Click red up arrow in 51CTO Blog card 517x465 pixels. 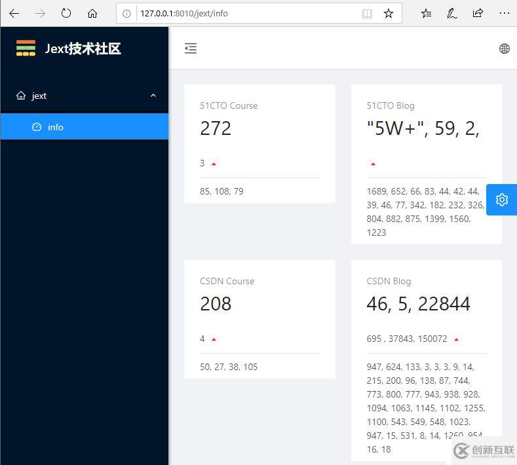coord(373,164)
